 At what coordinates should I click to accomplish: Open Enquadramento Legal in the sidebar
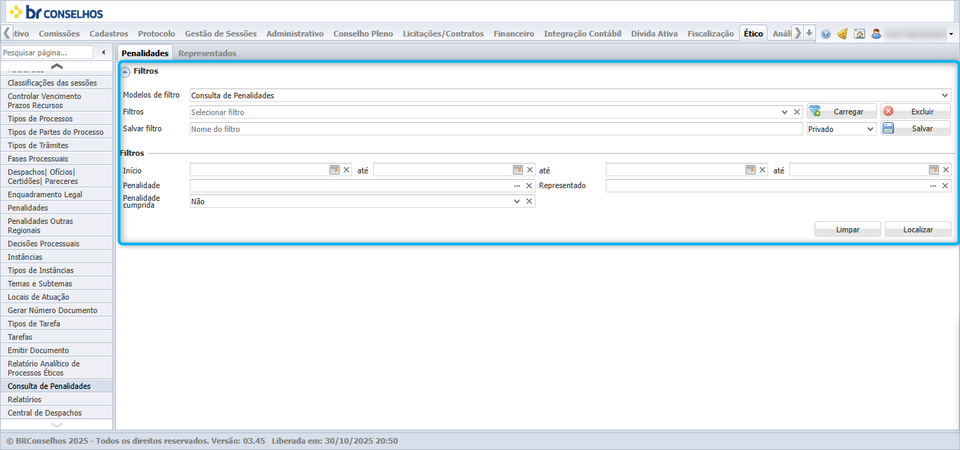57,194
